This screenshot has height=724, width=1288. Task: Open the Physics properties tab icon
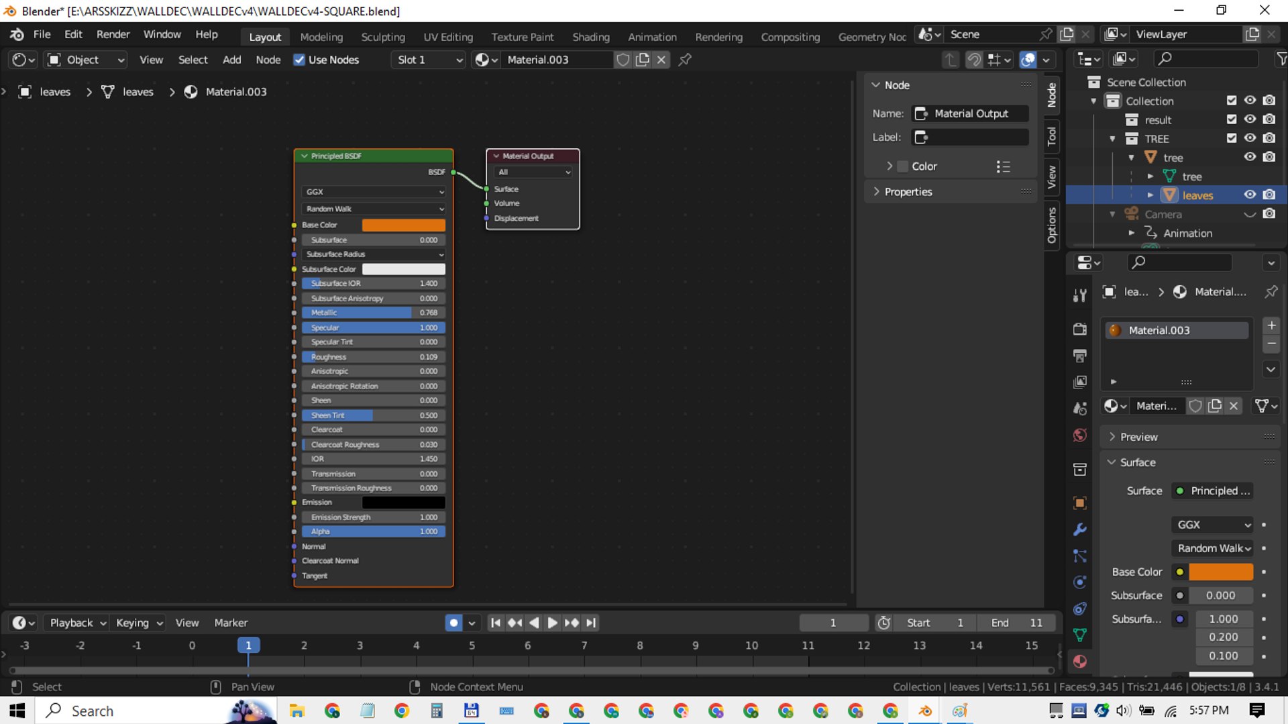pyautogui.click(x=1079, y=582)
